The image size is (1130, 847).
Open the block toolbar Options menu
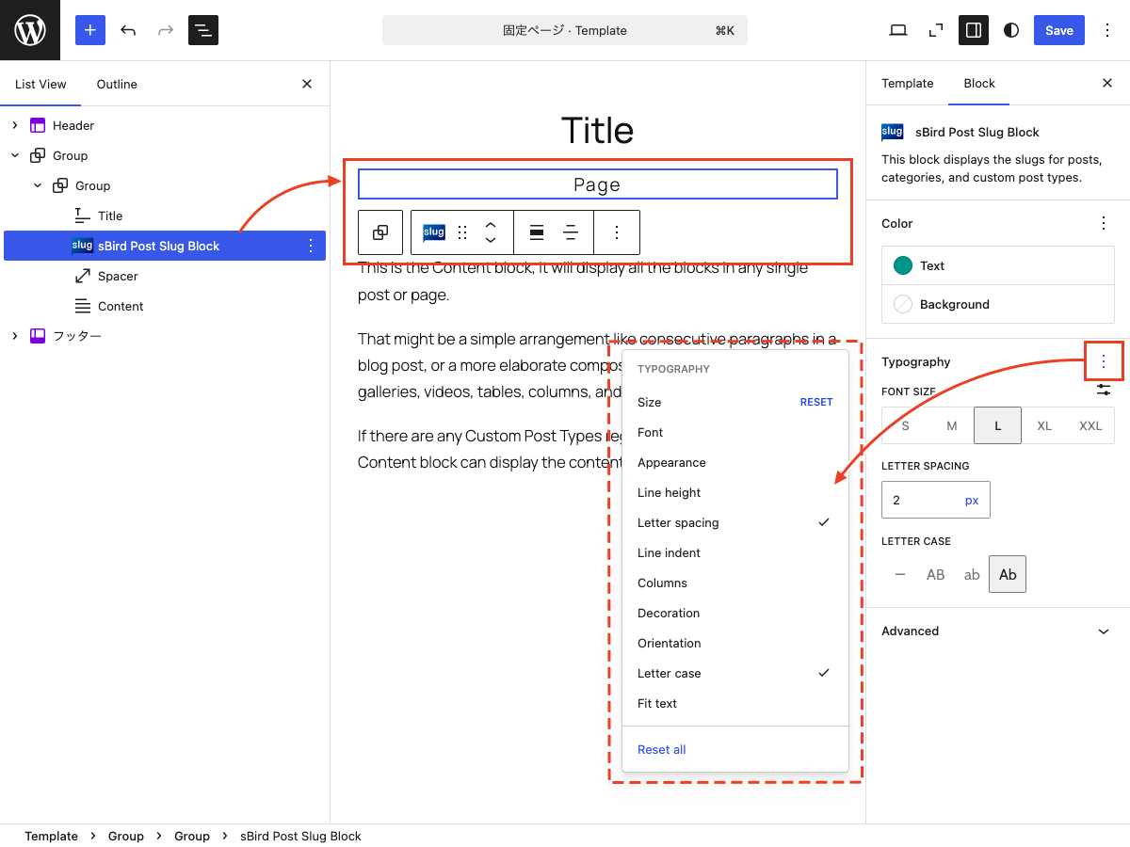[x=617, y=232]
